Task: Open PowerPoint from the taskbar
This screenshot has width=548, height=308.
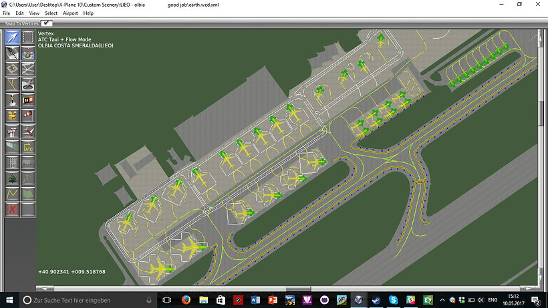Action: 273,300
